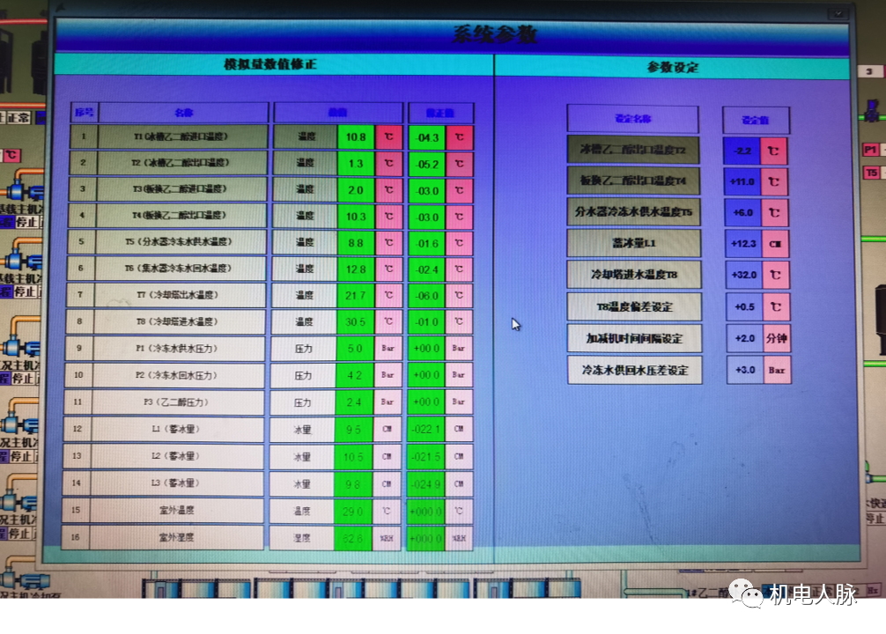Click the Bar unit next to +3.0 setpoint
Image resolution: width=886 pixels, height=634 pixels.
(x=777, y=371)
